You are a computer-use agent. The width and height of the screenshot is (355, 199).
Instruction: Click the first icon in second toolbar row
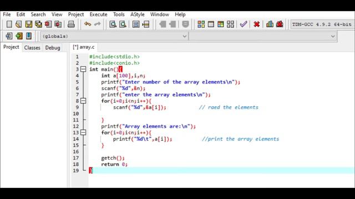click(x=9, y=36)
